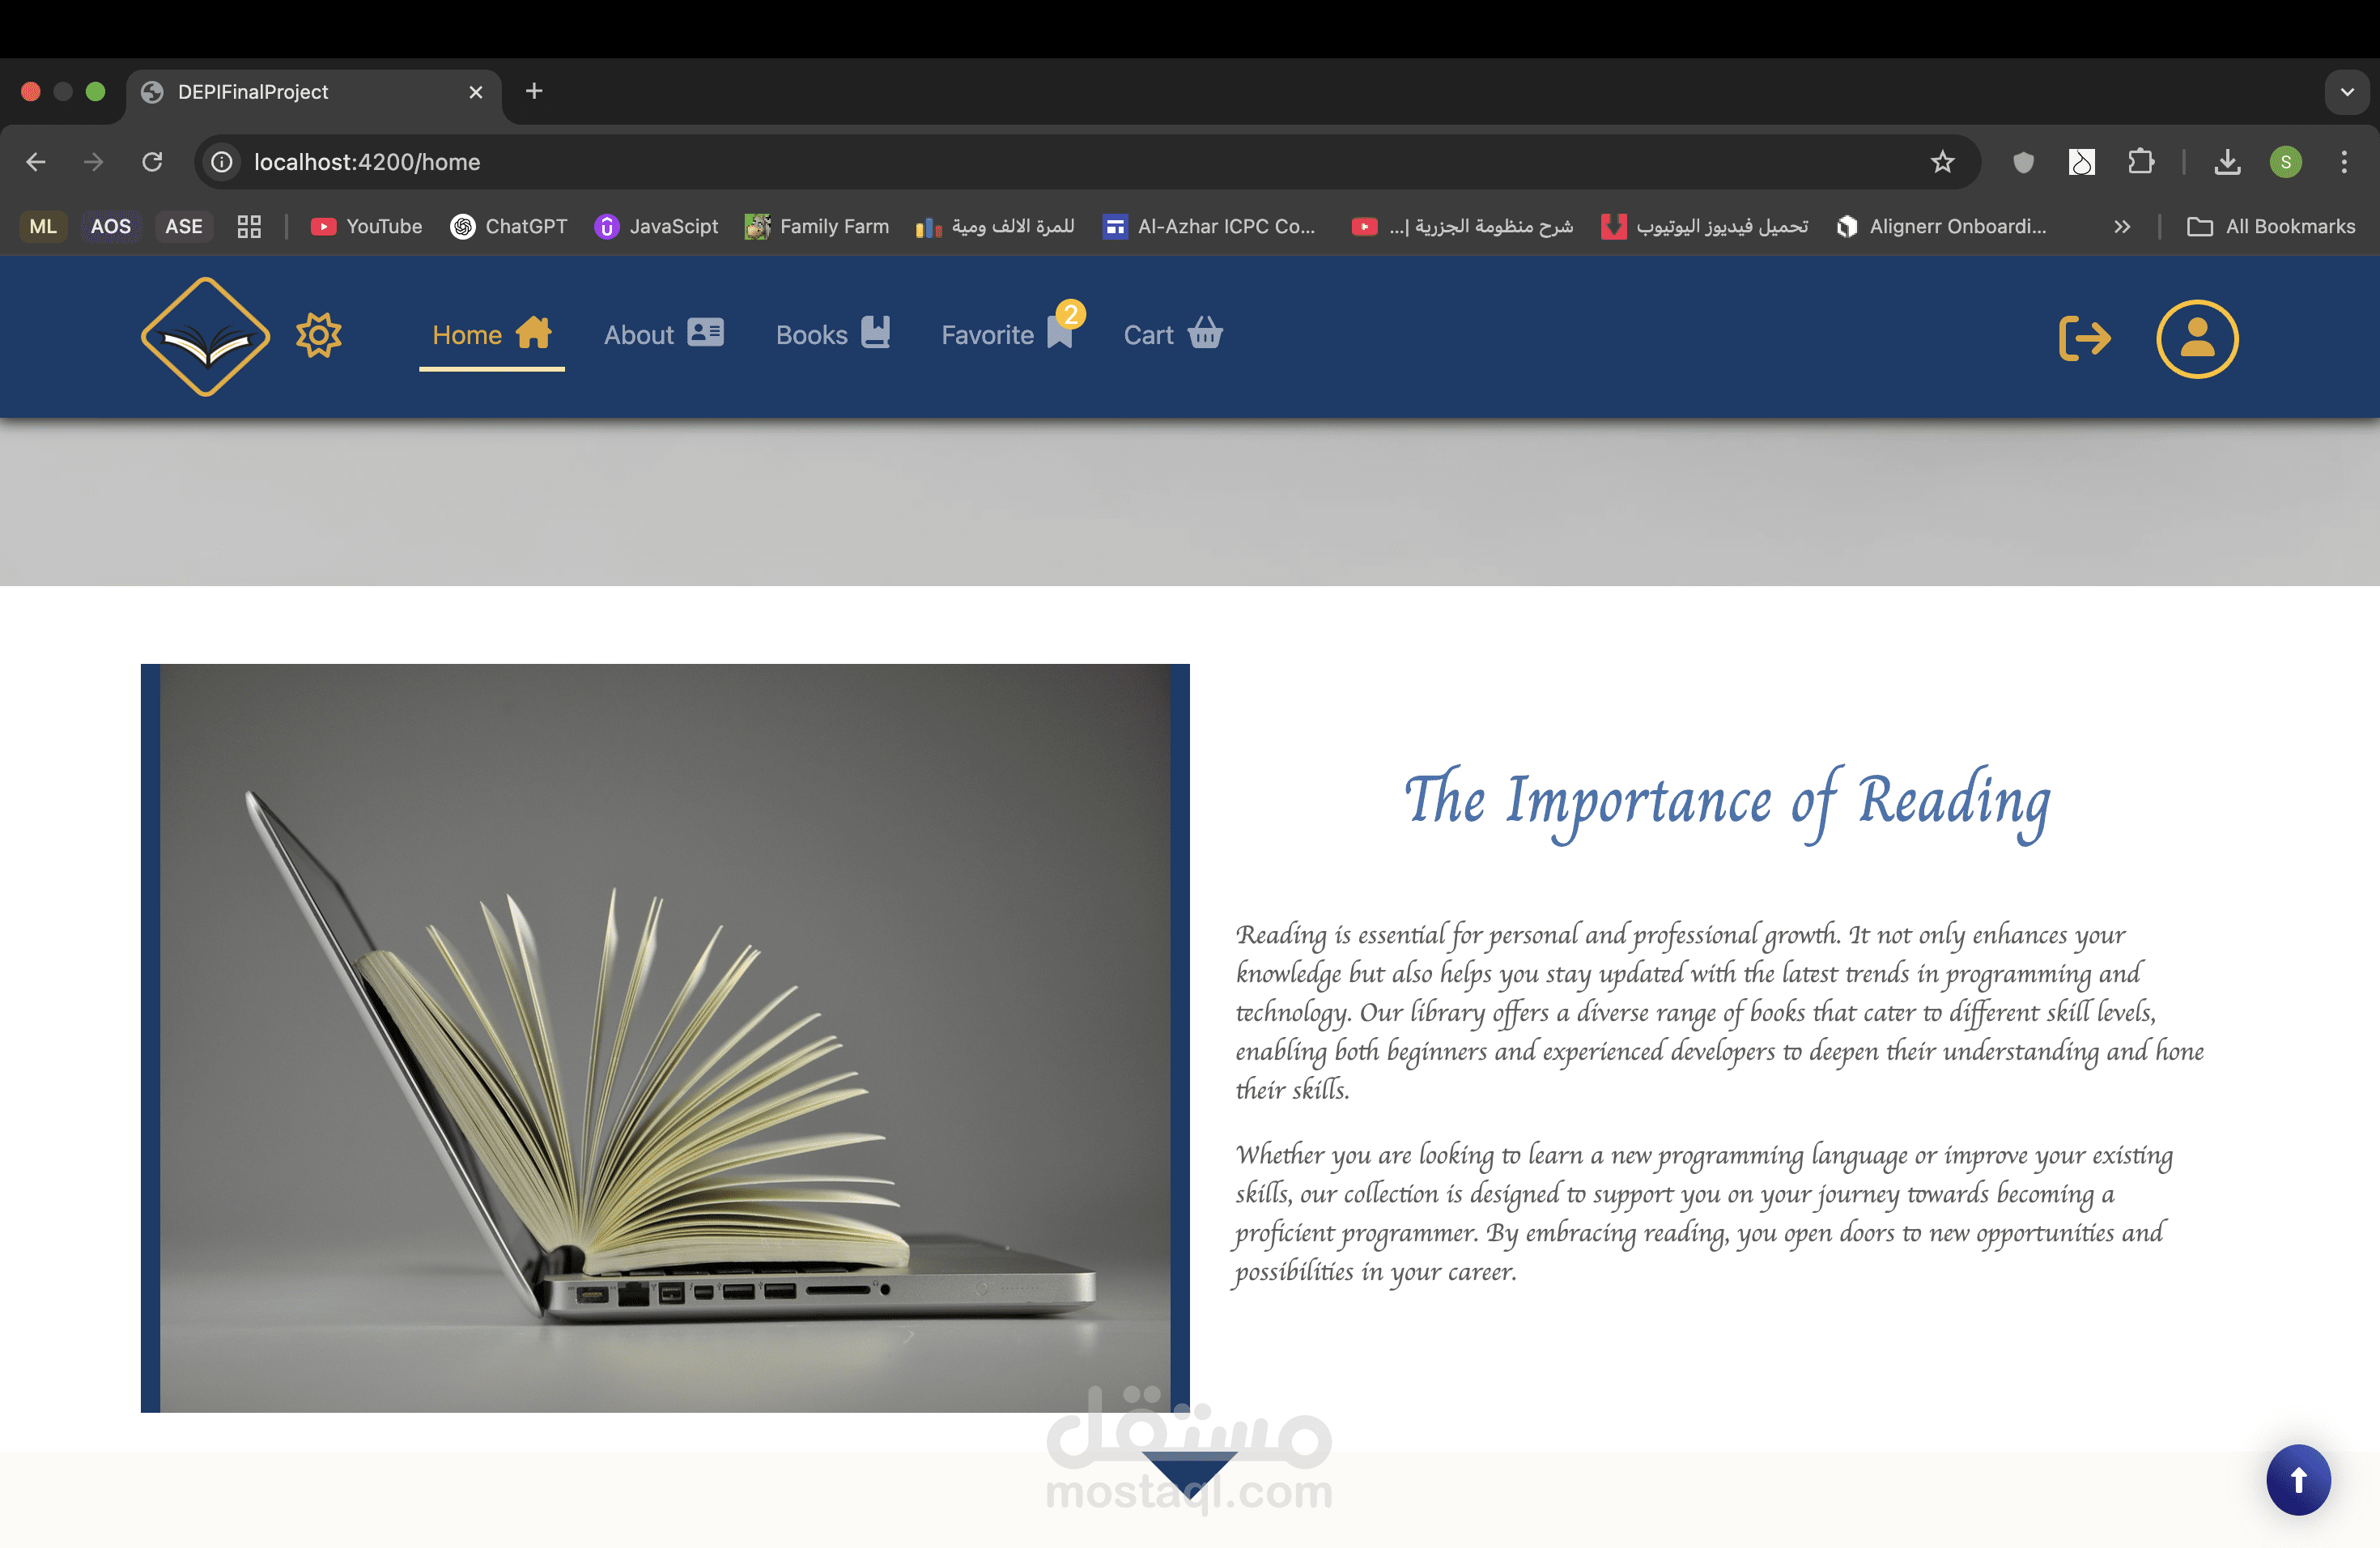
Task: Open the ChatGPT bookmark
Action: pyautogui.click(x=508, y=226)
